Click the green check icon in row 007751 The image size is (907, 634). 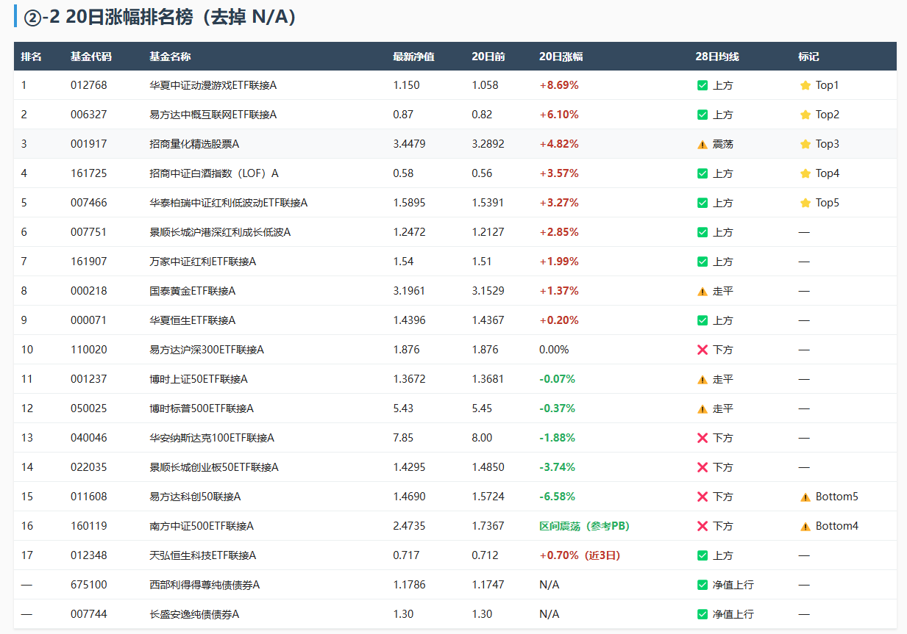pos(703,232)
